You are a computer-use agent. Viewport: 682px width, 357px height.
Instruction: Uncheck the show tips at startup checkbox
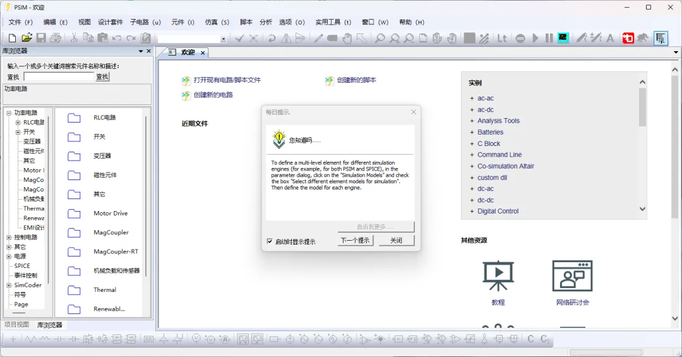coord(270,241)
